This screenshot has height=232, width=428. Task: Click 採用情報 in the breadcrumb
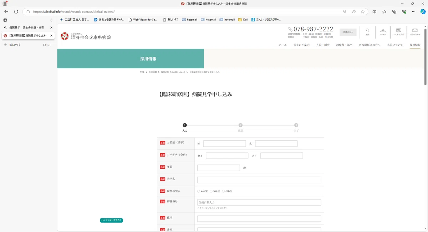[153, 72]
